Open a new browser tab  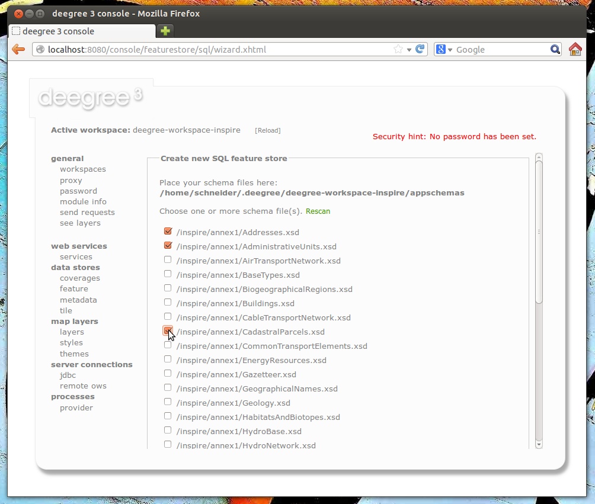point(165,30)
